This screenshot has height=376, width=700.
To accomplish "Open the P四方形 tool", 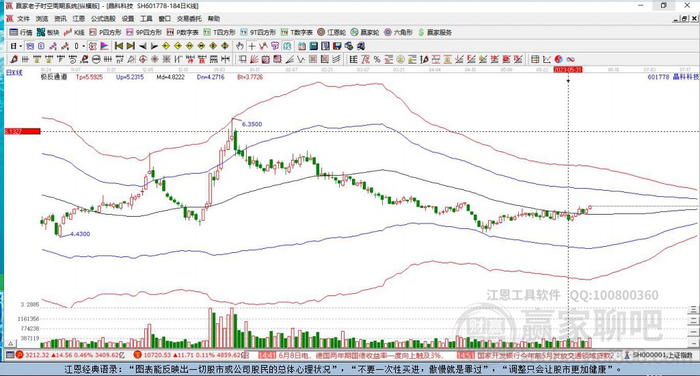I will click(x=105, y=32).
